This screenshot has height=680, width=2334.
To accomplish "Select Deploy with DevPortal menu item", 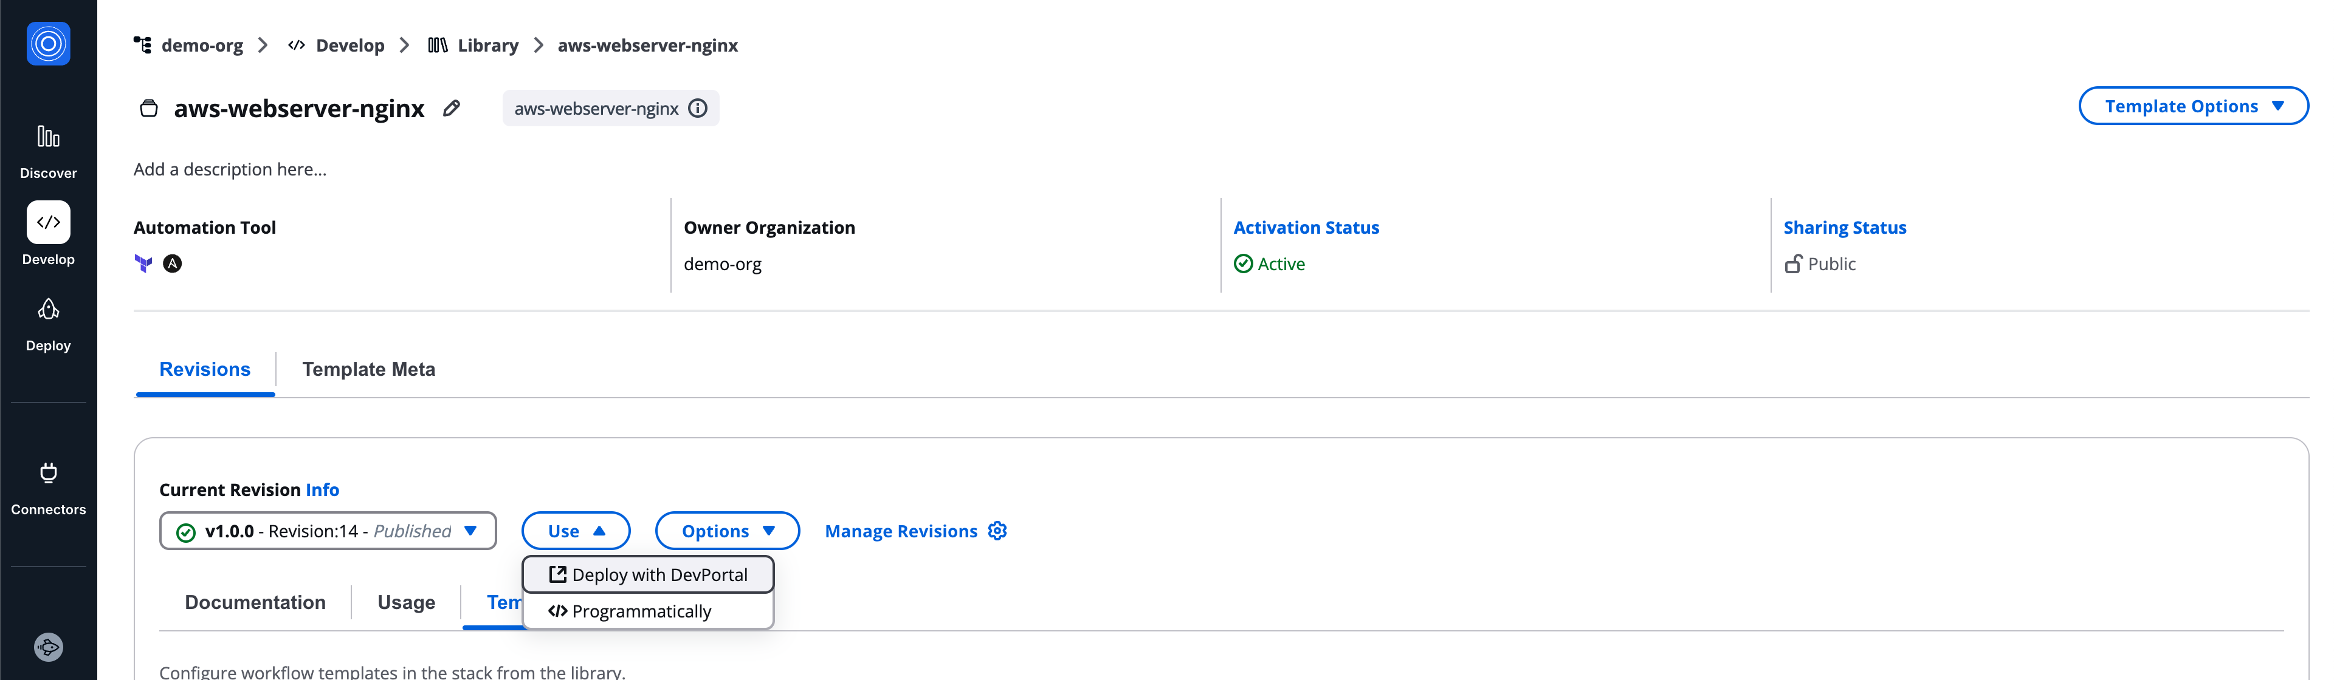I will [649, 575].
